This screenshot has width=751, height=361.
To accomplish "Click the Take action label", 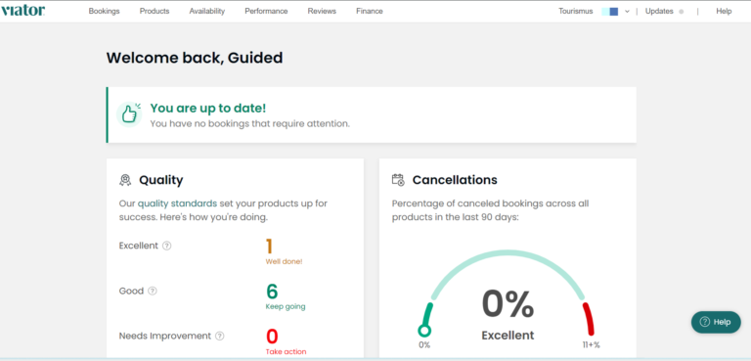I will [x=286, y=351].
